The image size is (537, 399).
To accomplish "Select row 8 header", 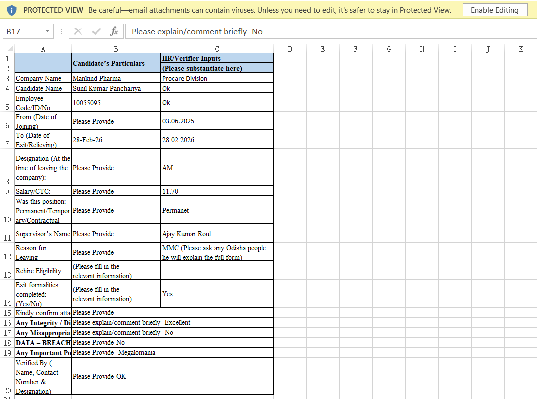I will [7, 167].
